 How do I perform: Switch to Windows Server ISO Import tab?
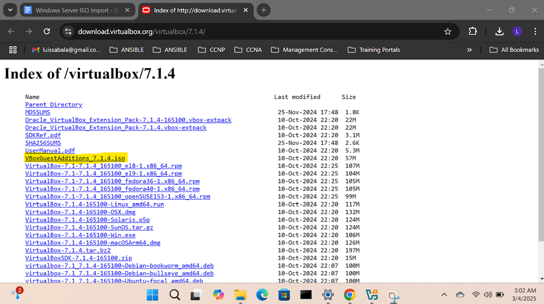point(76,10)
